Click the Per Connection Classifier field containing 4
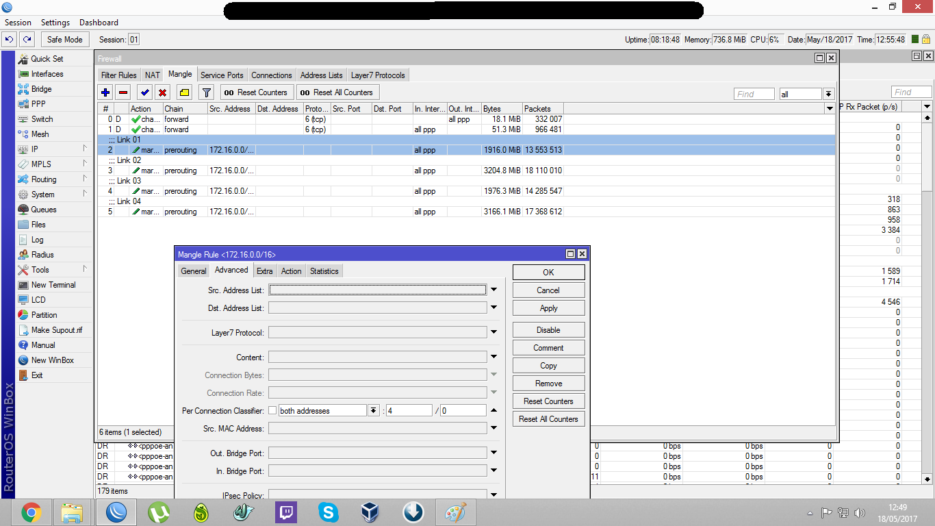Screen dimensions: 935x526 [x=409, y=411]
